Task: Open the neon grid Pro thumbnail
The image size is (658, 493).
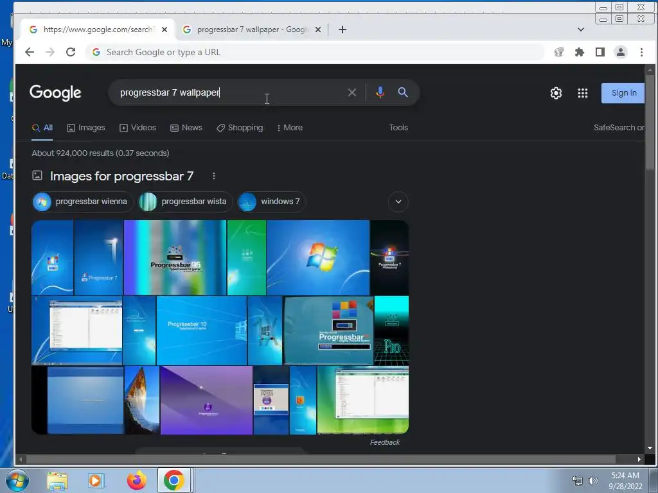Action: click(391, 331)
